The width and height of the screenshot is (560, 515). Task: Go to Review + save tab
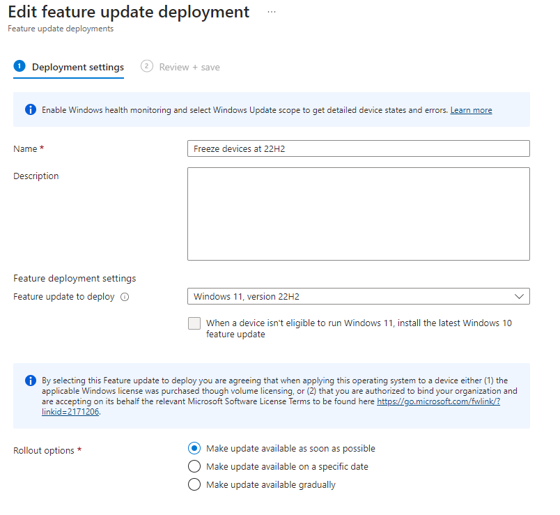189,67
